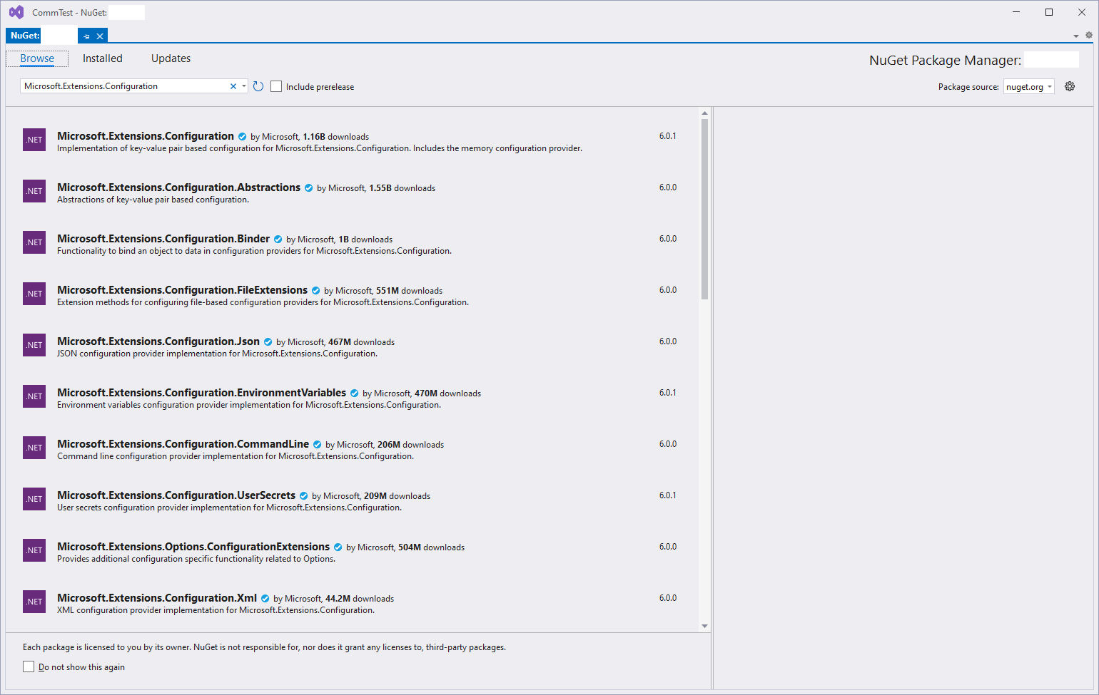Click the Visual Studio logo icon

pos(16,12)
